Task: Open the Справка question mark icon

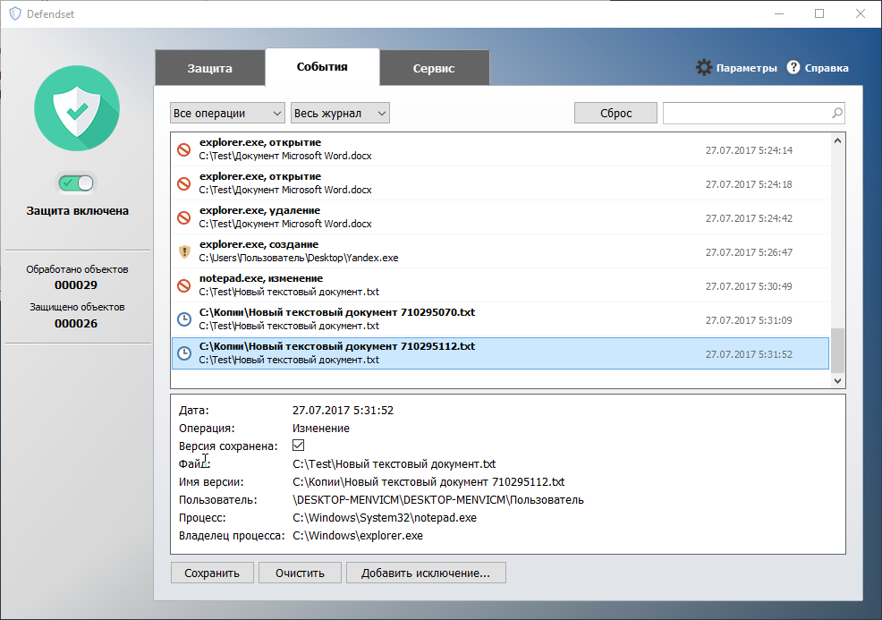Action: pos(793,67)
